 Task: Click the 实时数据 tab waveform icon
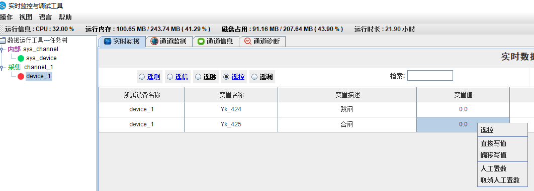108,42
